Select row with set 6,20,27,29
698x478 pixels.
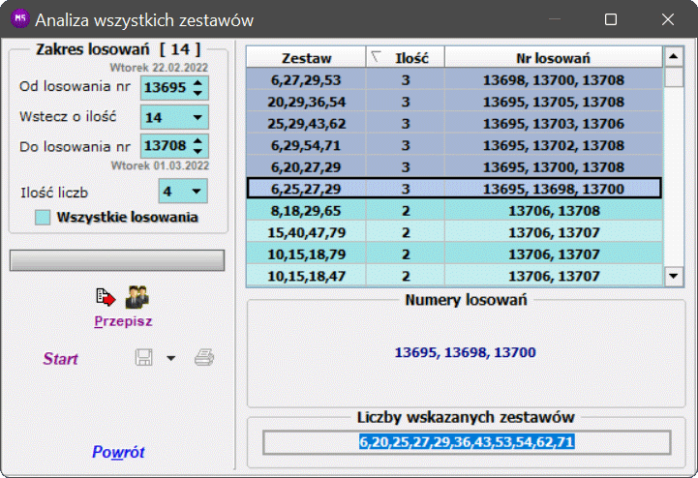click(454, 167)
